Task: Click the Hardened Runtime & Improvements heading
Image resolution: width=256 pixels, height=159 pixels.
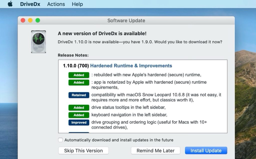Action: 131,66
